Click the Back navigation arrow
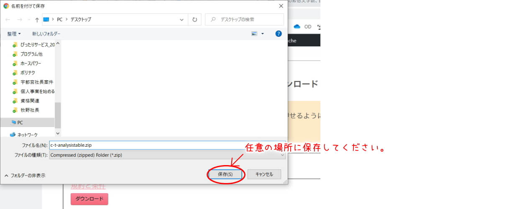 tap(8, 20)
